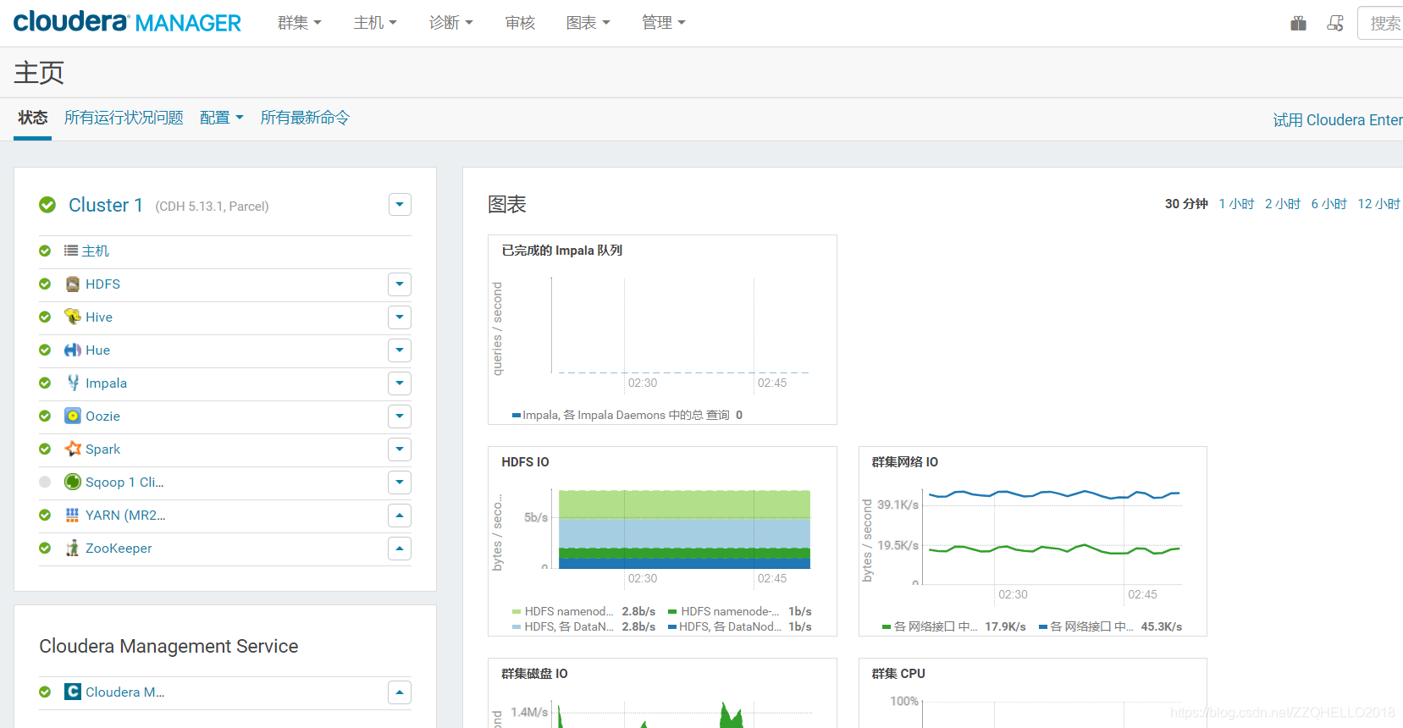Open the parcel gift box icon
This screenshot has width=1403, height=728.
click(x=1298, y=23)
